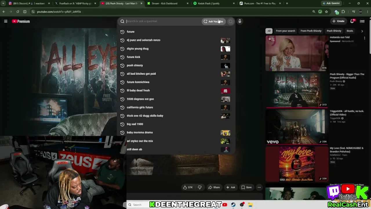Image resolution: width=371 pixels, height=209 pixels.
Task: Share the current video
Action: (x=214, y=188)
